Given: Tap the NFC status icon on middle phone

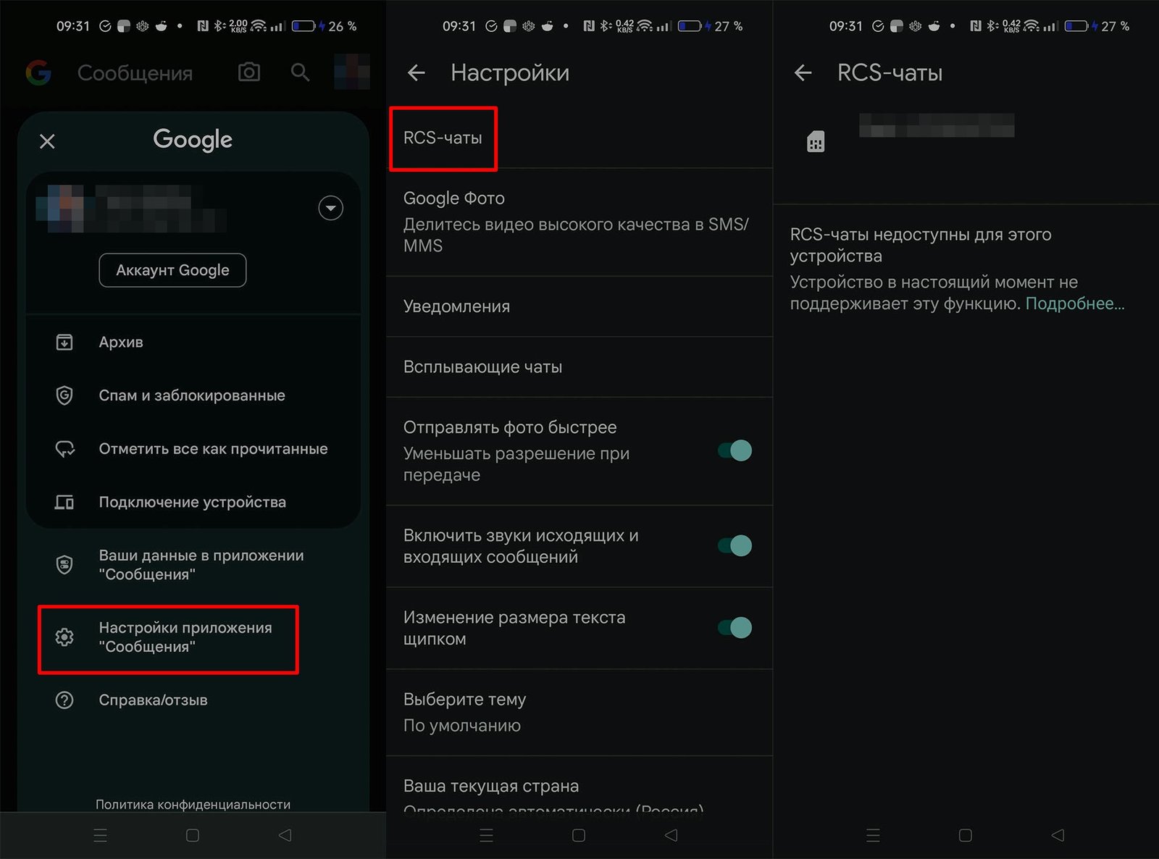Looking at the screenshot, I should [589, 26].
